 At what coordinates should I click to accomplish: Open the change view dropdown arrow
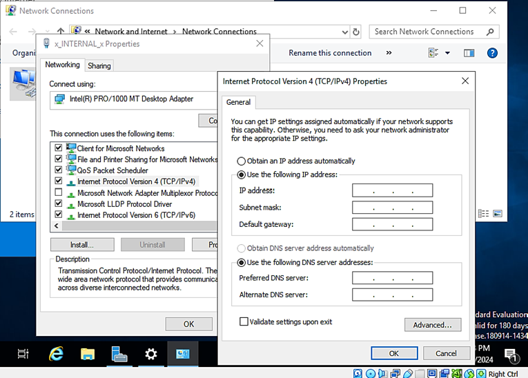coord(447,53)
